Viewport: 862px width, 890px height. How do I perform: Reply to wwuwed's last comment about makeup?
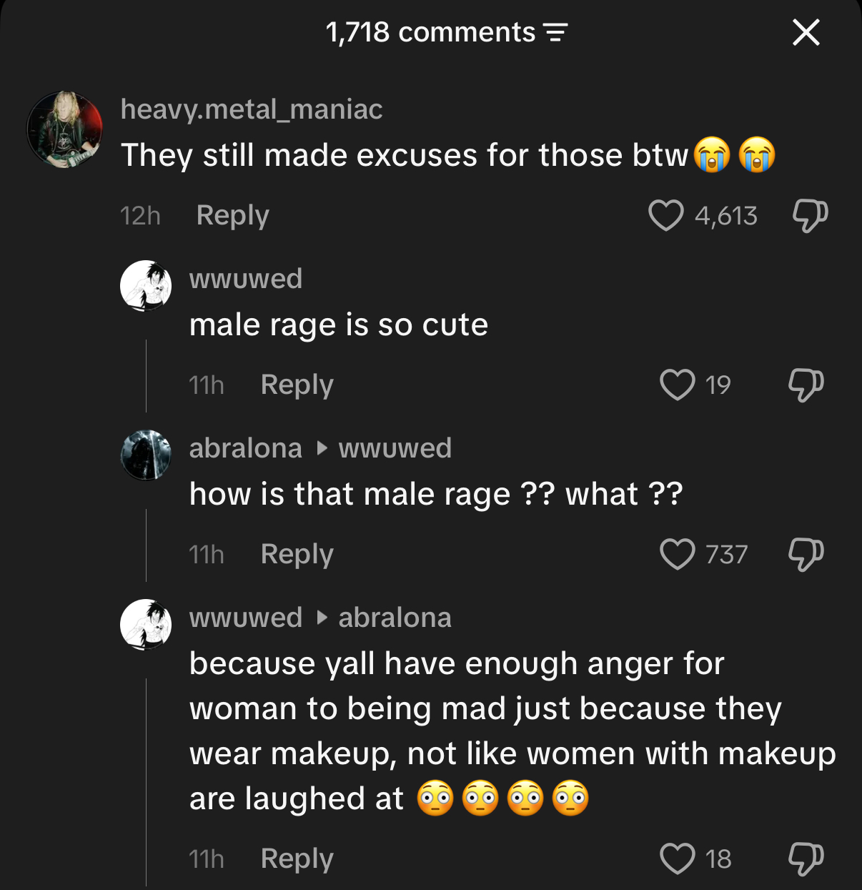coord(297,859)
